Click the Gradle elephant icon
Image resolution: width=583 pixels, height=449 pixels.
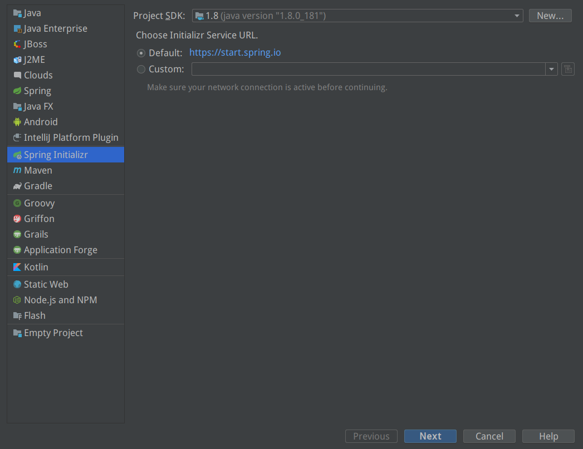click(x=17, y=186)
